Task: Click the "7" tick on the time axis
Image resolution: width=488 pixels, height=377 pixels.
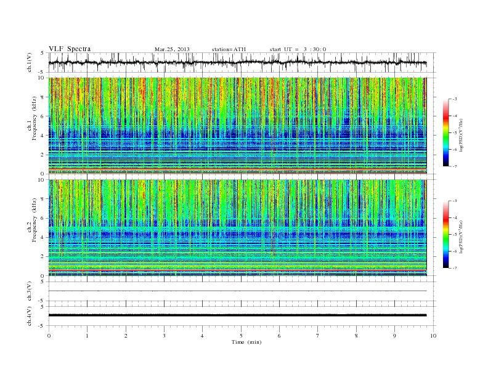Action: 318,336
